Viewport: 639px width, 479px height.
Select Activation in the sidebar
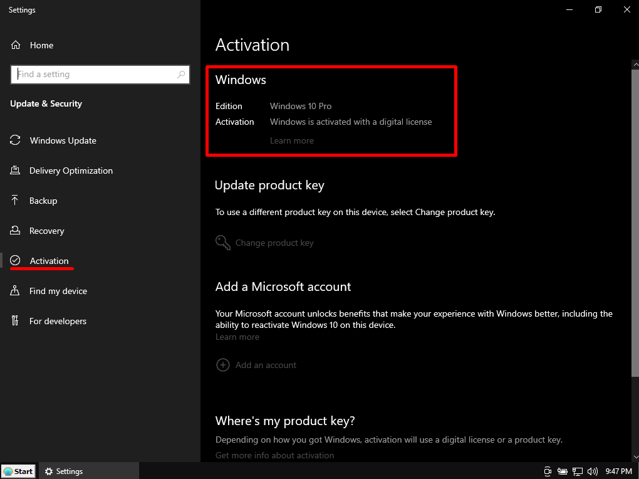(x=49, y=261)
